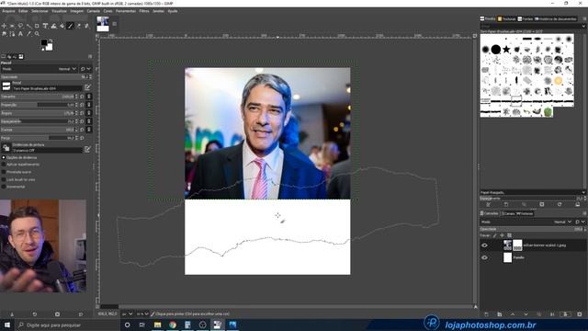The height and width of the screenshot is (331, 588).
Task: Click the image tab thumbnail above canvas
Action: coord(103,24)
